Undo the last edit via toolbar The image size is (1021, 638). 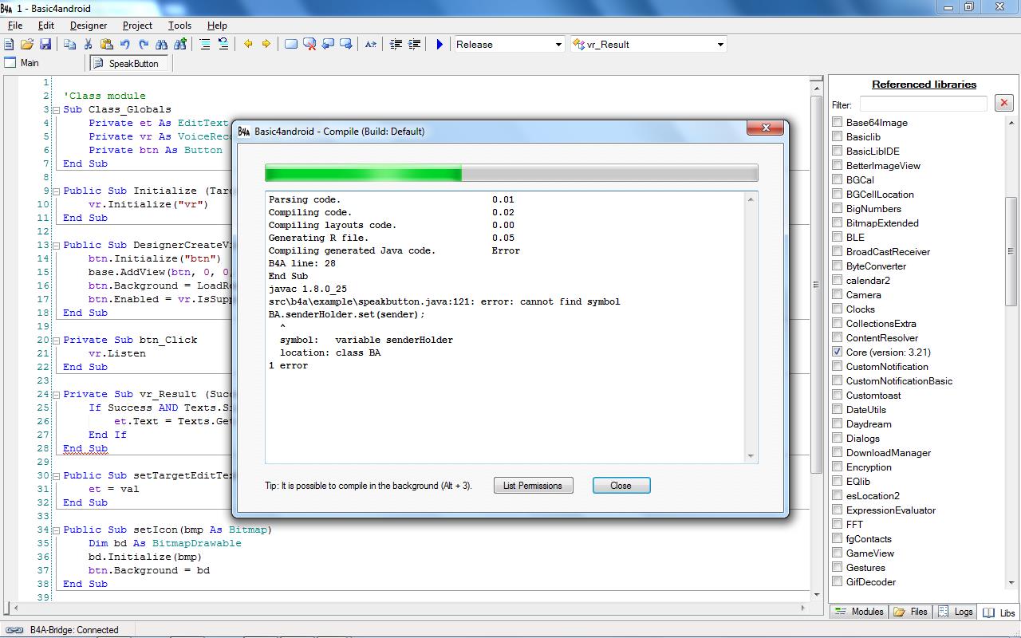pos(125,45)
